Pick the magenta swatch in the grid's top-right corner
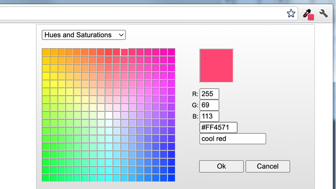The height and width of the screenshot is (189, 336). (x=172, y=52)
